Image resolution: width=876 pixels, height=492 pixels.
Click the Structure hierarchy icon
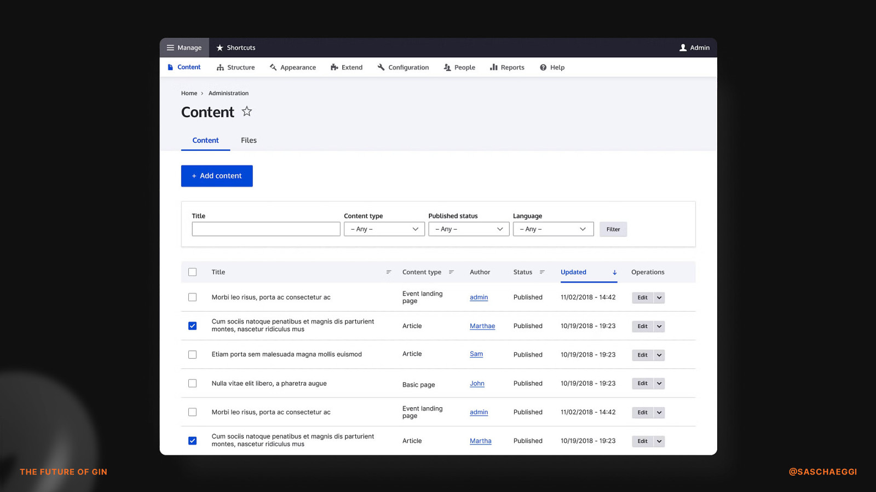[x=220, y=67]
